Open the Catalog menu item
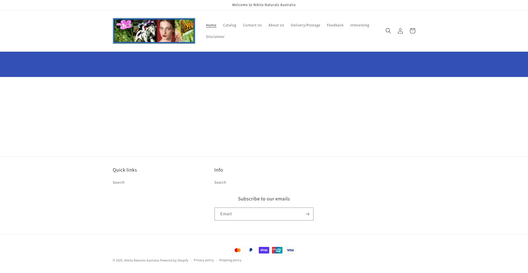 [230, 25]
